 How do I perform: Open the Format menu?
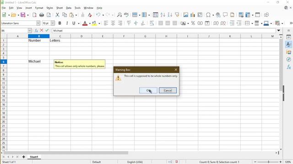point(39,8)
